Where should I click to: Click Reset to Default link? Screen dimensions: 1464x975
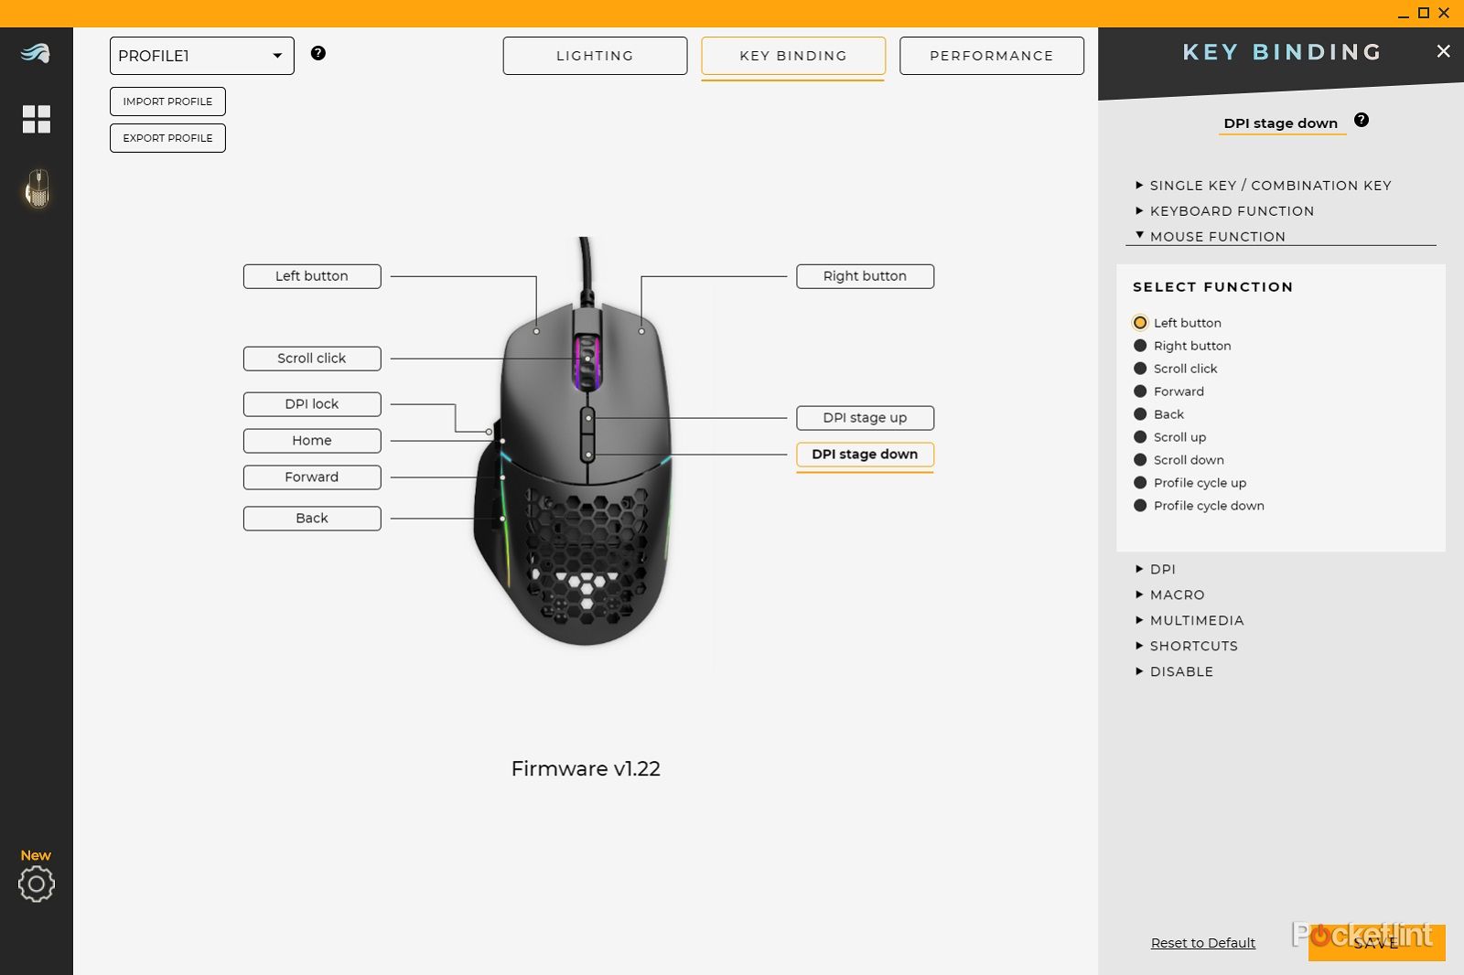pos(1202,943)
